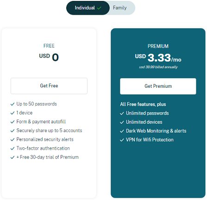Click the PREMIUM plan heading

tap(158, 46)
